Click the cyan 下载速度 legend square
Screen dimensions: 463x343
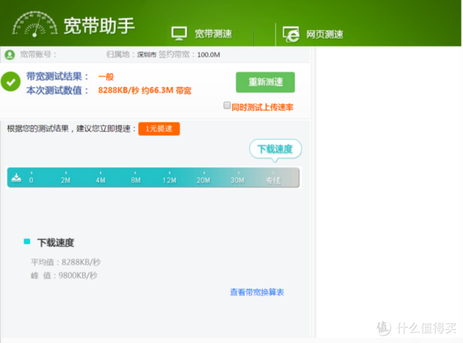[x=27, y=241]
